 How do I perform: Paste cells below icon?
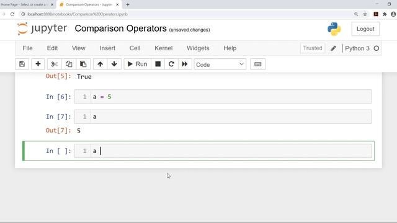(83, 64)
